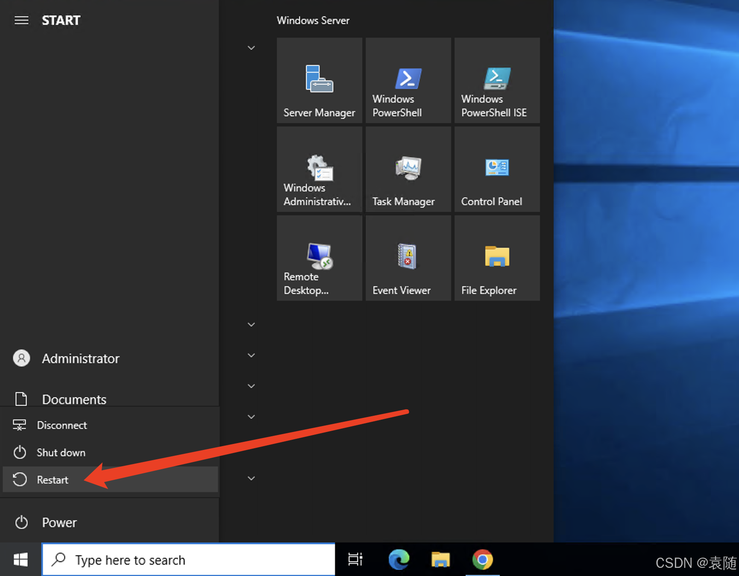Collapse the chevron beside the Server Manager row
Image resolution: width=739 pixels, height=576 pixels.
click(x=251, y=48)
